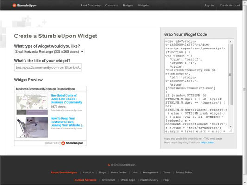Image resolution: width=247 pixels, height=185 pixels.
Task: Click the first article's business2community.com source text
Action: (x=66, y=111)
